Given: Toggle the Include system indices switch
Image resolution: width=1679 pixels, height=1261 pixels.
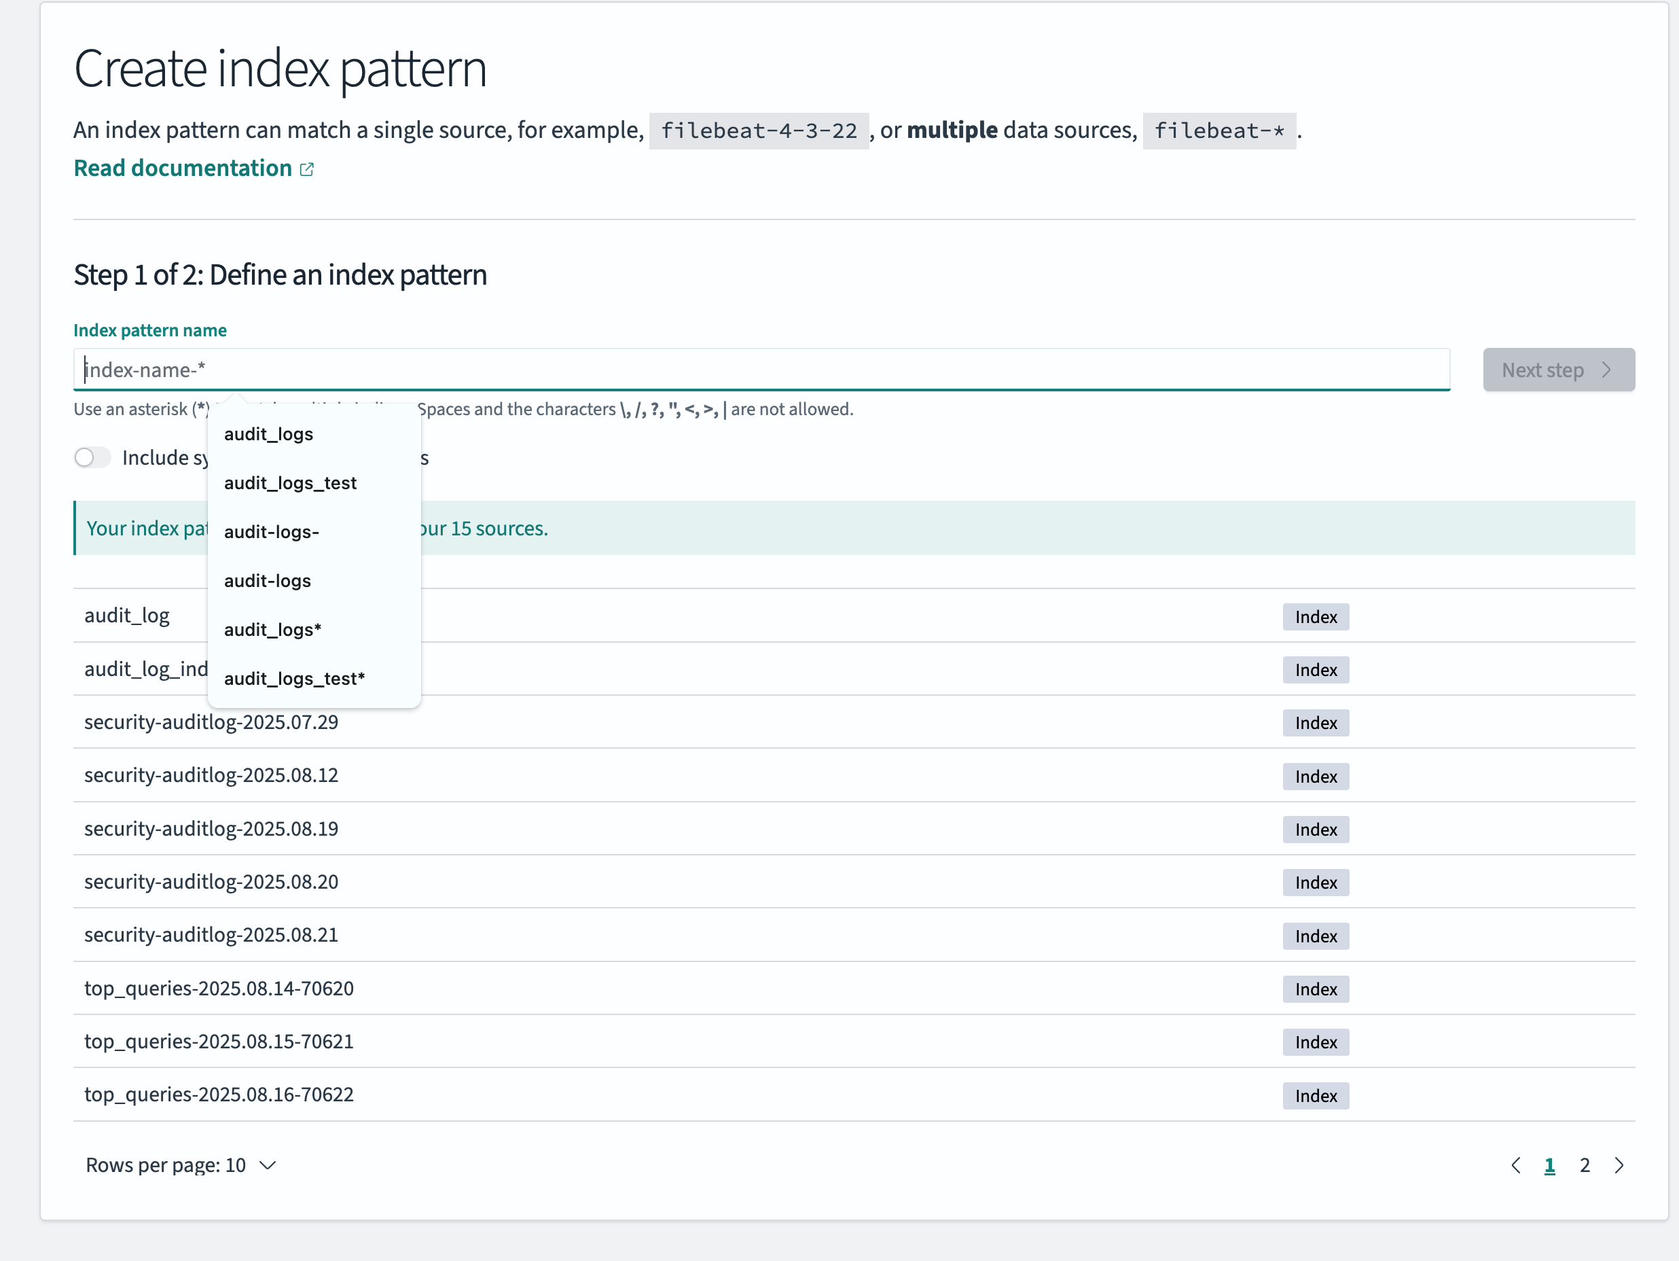Looking at the screenshot, I should pyautogui.click(x=92, y=457).
